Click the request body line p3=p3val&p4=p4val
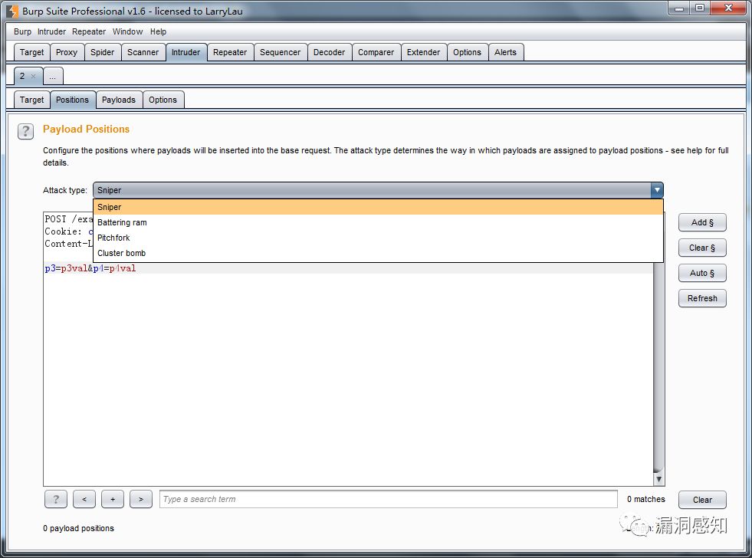This screenshot has height=558, width=752. [90, 268]
